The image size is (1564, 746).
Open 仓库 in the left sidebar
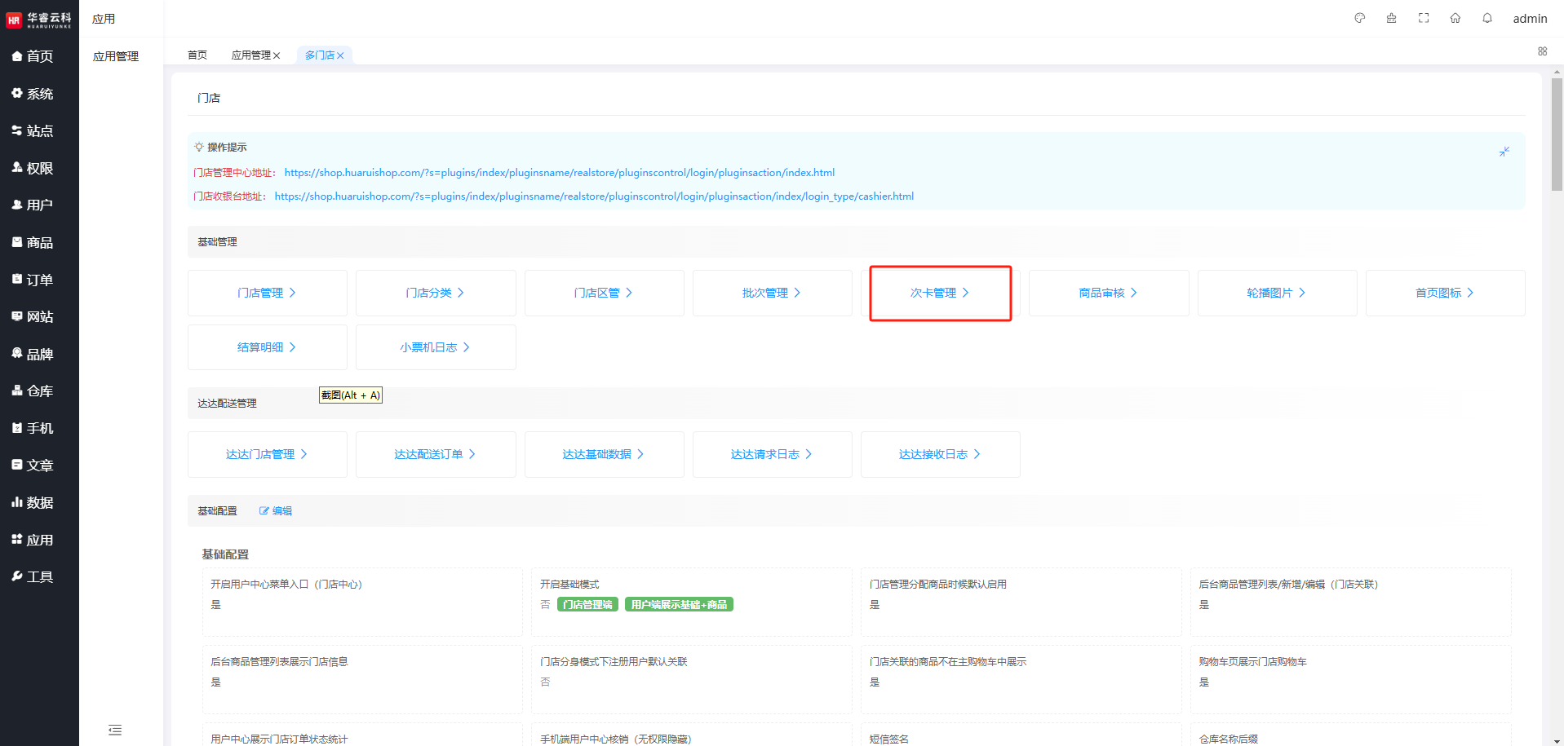39,391
